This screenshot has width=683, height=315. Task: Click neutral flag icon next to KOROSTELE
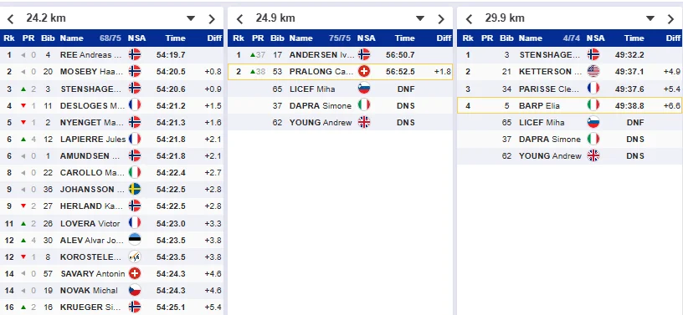click(x=135, y=257)
